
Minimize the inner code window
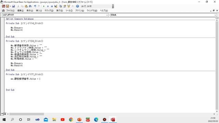pyautogui.click(x=211, y=11)
